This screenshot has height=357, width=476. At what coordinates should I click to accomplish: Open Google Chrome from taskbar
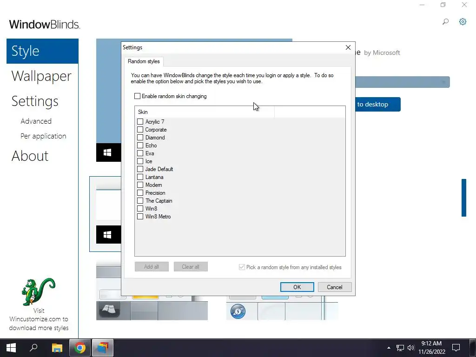tap(80, 348)
